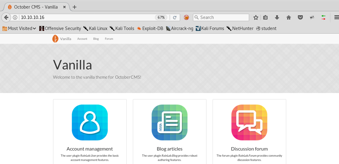Open the Blog nav menu item
339x164 pixels.
(96, 39)
